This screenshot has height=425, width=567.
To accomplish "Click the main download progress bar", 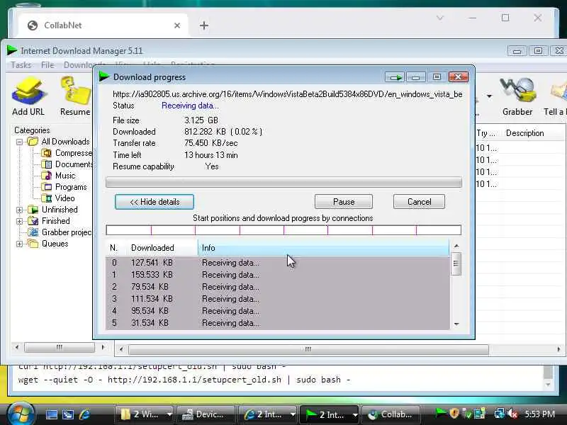I will 283,182.
